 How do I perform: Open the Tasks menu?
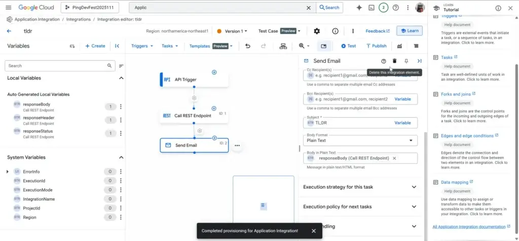pyautogui.click(x=169, y=46)
